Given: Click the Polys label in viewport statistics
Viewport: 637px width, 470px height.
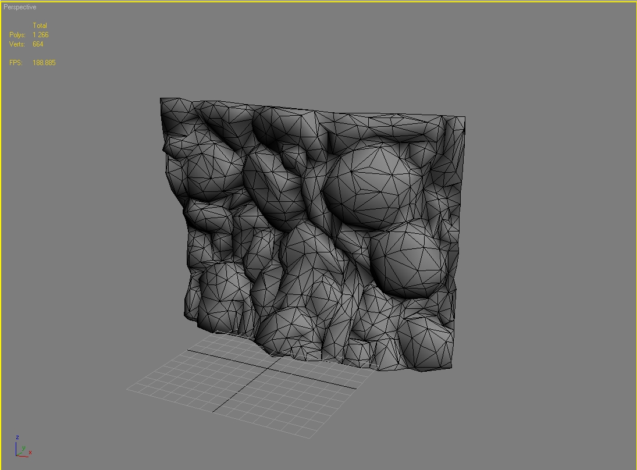Looking at the screenshot, I should pos(17,35).
